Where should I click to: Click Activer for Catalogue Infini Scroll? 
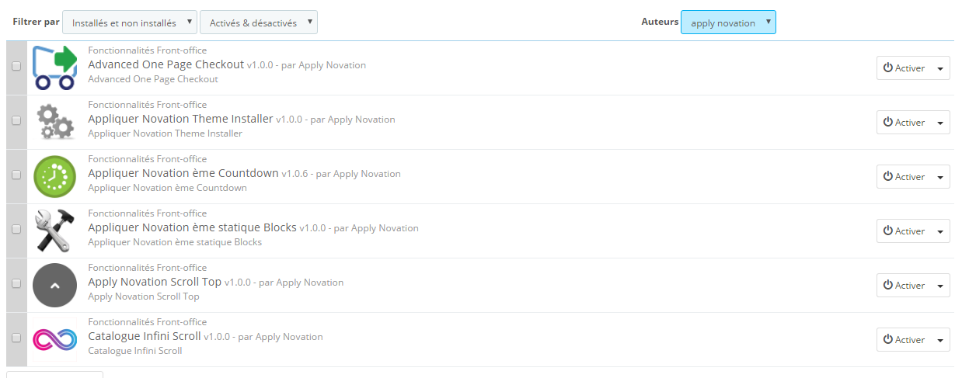(x=904, y=340)
